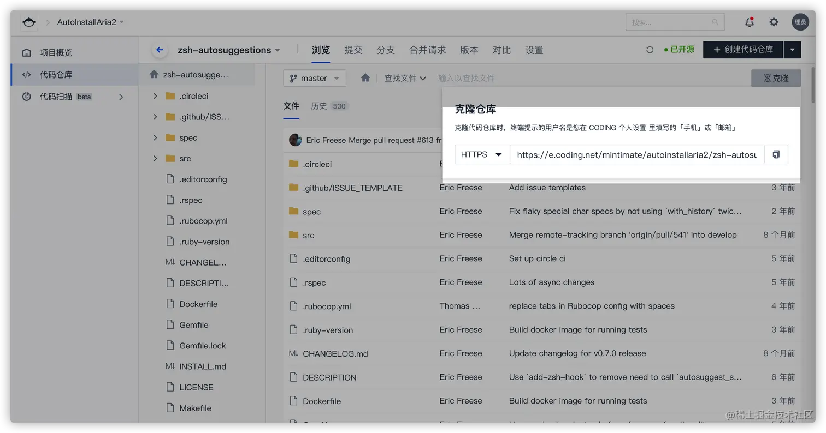The height and width of the screenshot is (433, 826).
Task: Click the refresh icon near 已开源
Action: (x=650, y=50)
